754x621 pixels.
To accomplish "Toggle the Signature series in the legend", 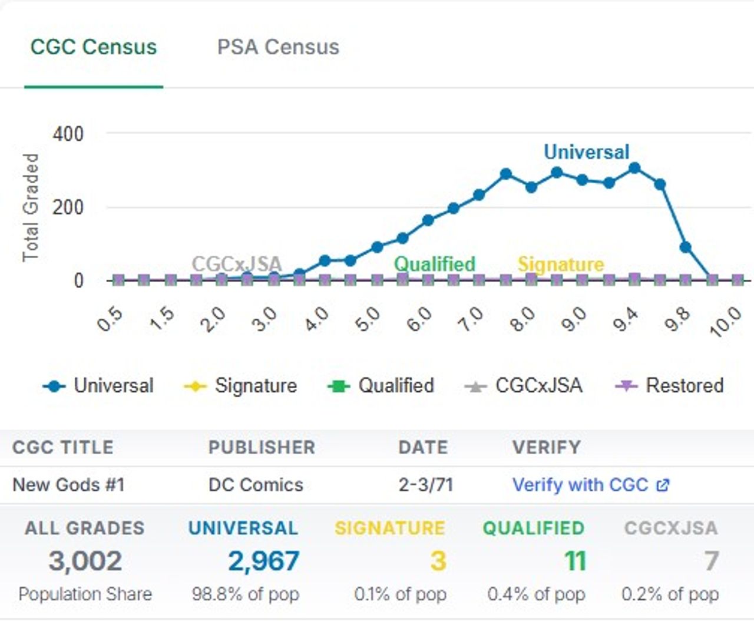I will (x=256, y=386).
